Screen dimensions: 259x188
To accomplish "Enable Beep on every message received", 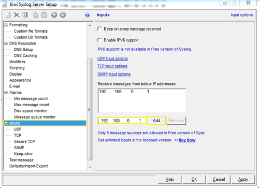I will coord(99,29).
